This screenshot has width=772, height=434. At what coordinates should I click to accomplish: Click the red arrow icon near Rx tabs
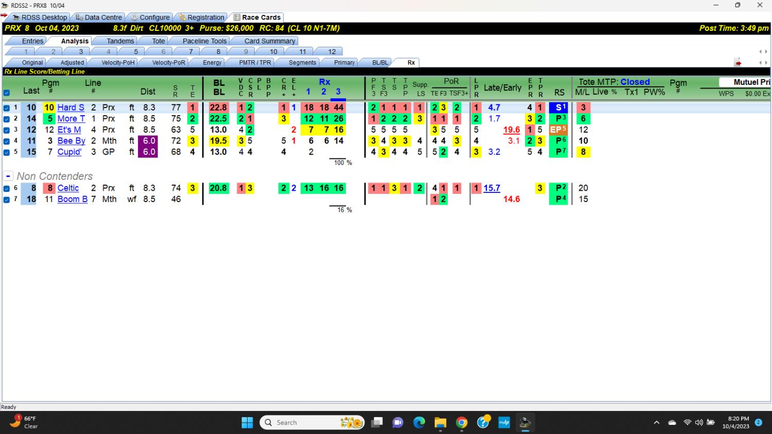pos(738,63)
